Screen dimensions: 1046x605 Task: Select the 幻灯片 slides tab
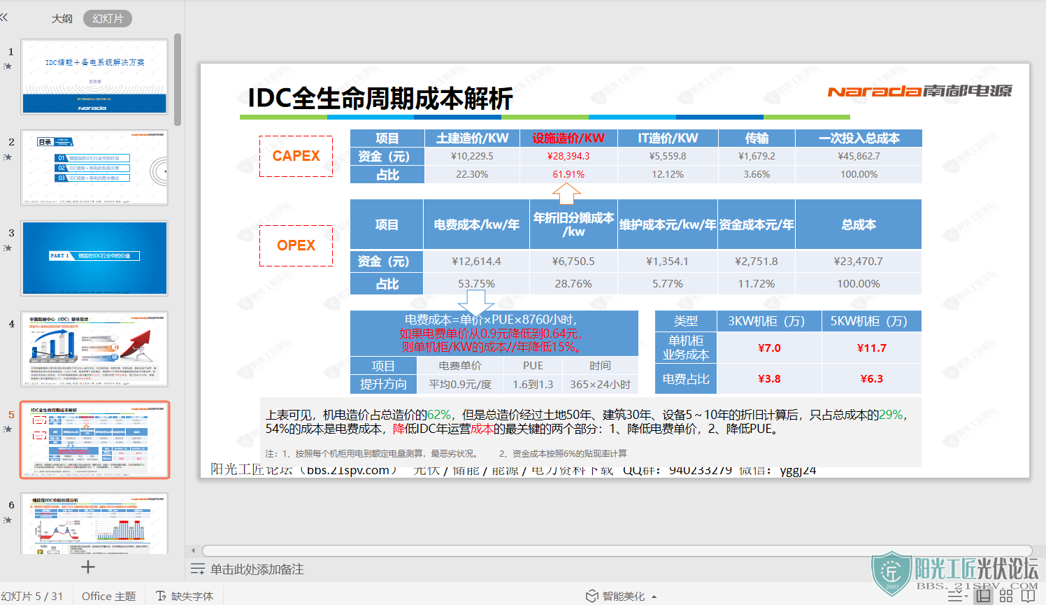(x=108, y=19)
